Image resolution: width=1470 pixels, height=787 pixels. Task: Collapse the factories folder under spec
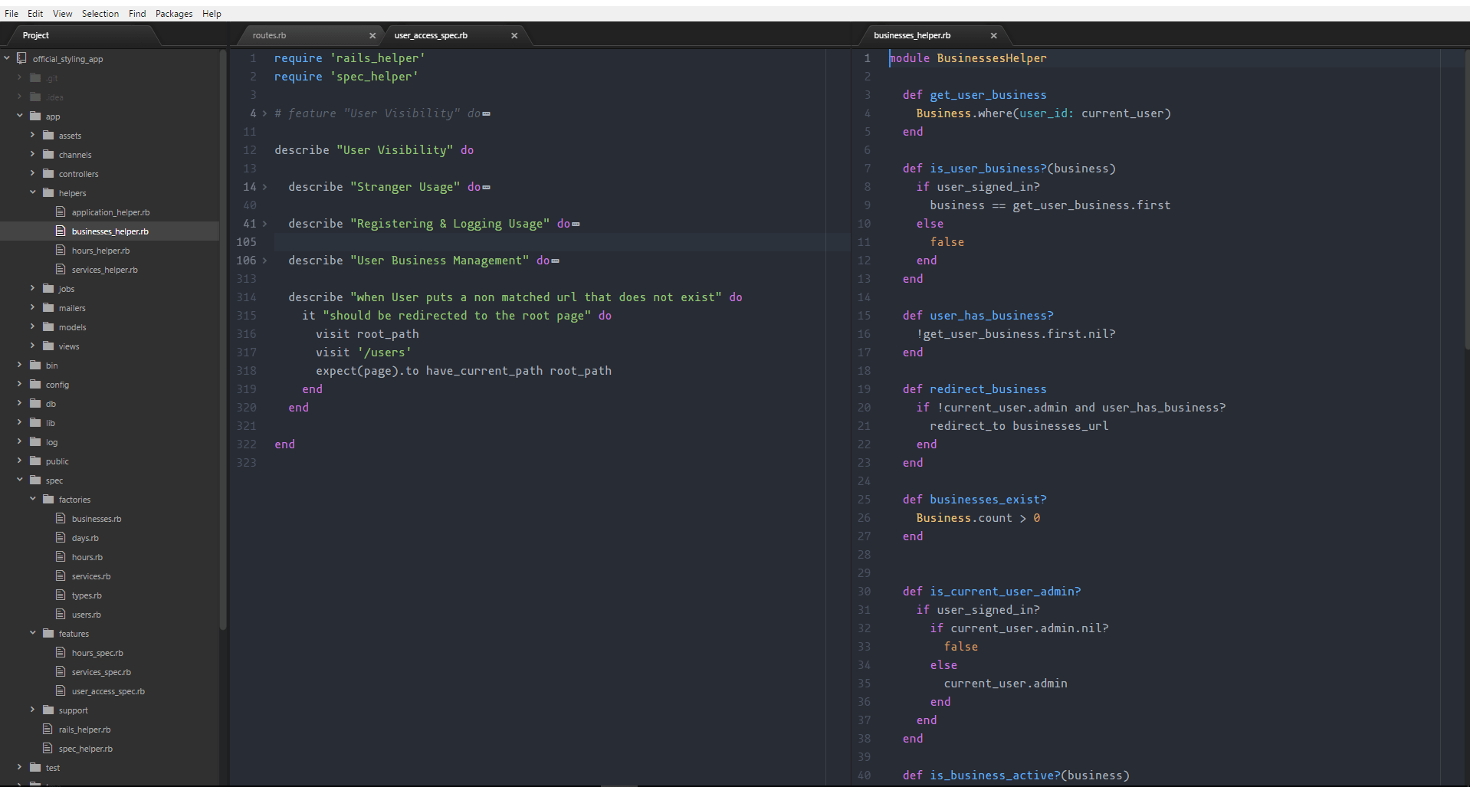coord(33,499)
